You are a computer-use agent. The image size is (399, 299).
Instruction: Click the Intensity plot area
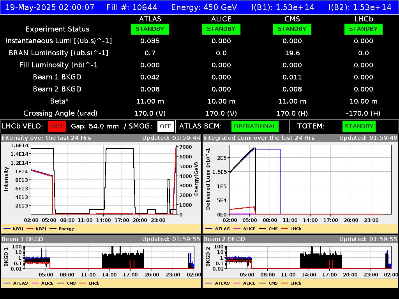(x=104, y=180)
